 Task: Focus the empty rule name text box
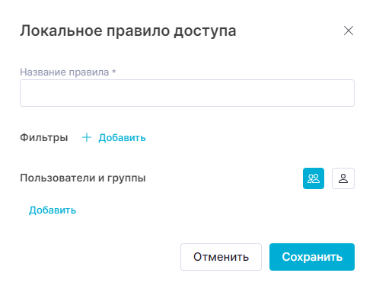(187, 93)
